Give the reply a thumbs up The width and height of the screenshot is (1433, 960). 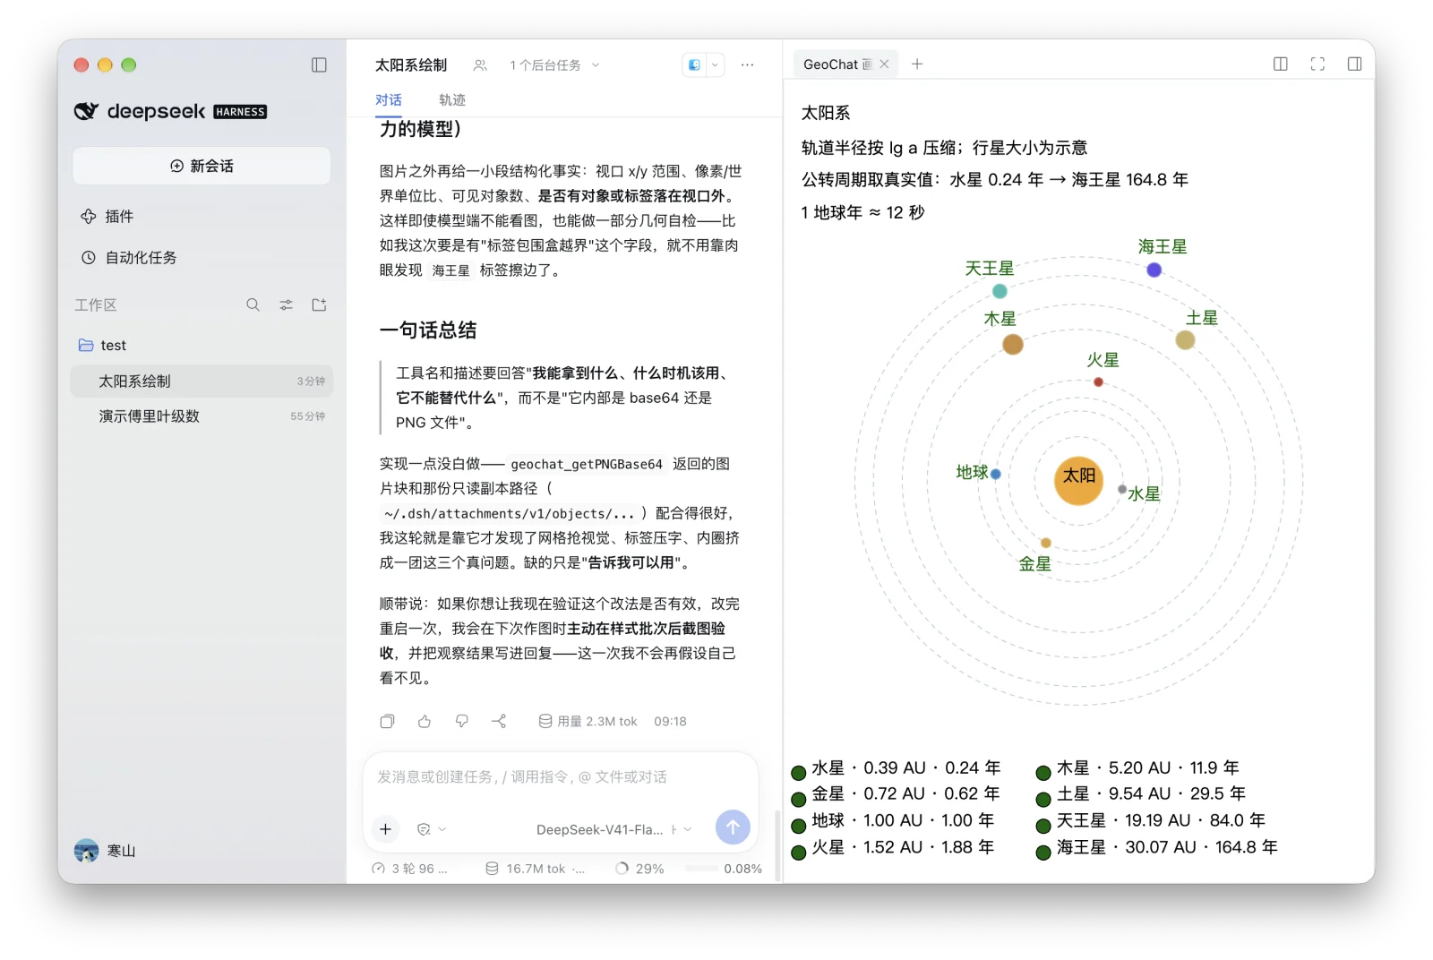pyautogui.click(x=425, y=721)
